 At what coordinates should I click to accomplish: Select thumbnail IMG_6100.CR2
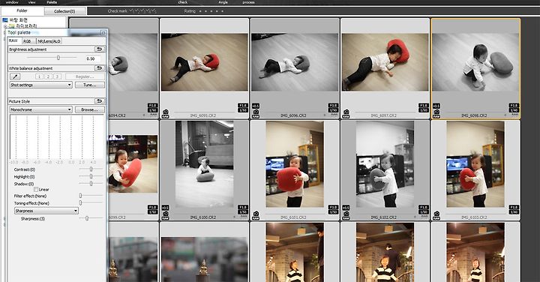tap(204, 170)
